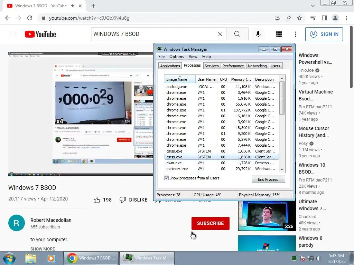Screen dimensions: 354x265
Task: Click the YouTube search magnifier button
Action: (x=237, y=34)
